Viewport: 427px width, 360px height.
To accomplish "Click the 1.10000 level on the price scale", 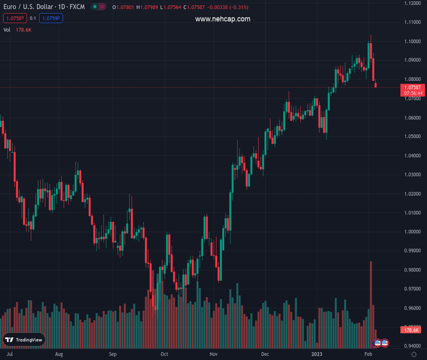I will click(413, 41).
